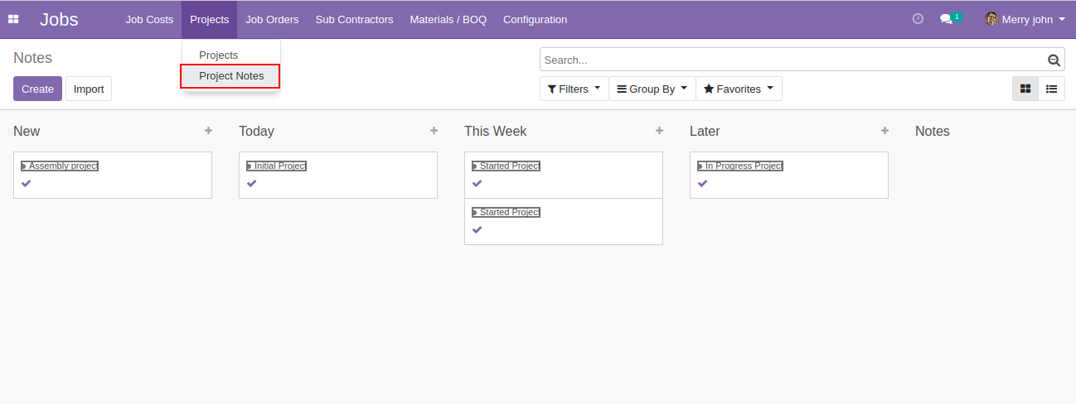
Task: Add a note in the New column with the plus icon
Action: (x=208, y=131)
